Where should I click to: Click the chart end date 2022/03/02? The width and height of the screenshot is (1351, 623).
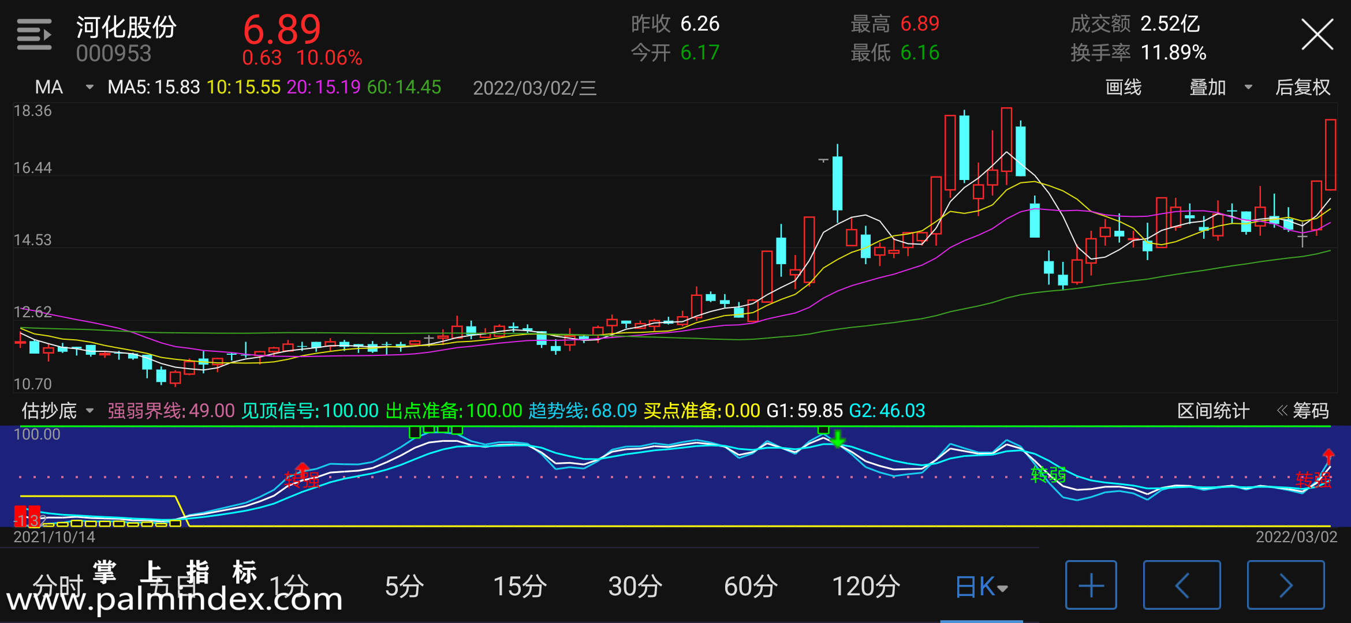coord(1297,537)
